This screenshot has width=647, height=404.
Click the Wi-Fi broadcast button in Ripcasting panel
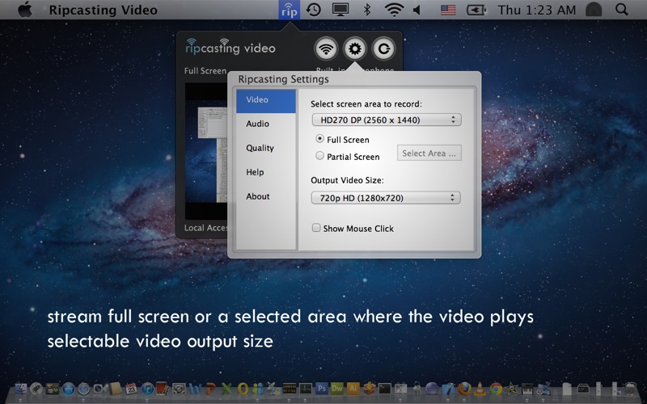click(326, 49)
